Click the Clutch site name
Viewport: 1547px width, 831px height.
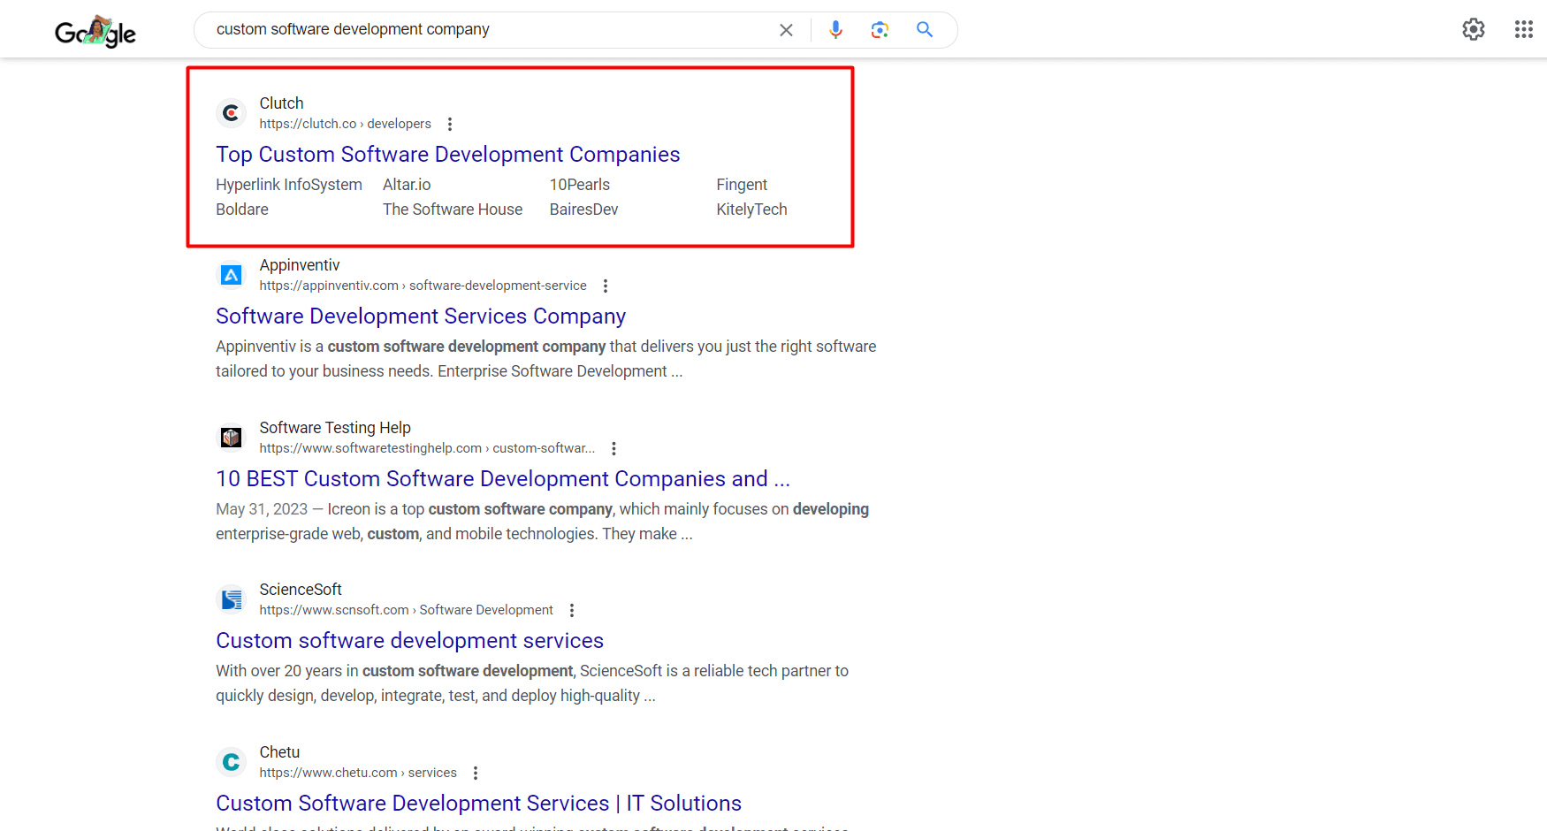tap(281, 103)
